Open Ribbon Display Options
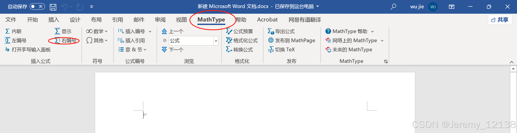 (x=452, y=7)
